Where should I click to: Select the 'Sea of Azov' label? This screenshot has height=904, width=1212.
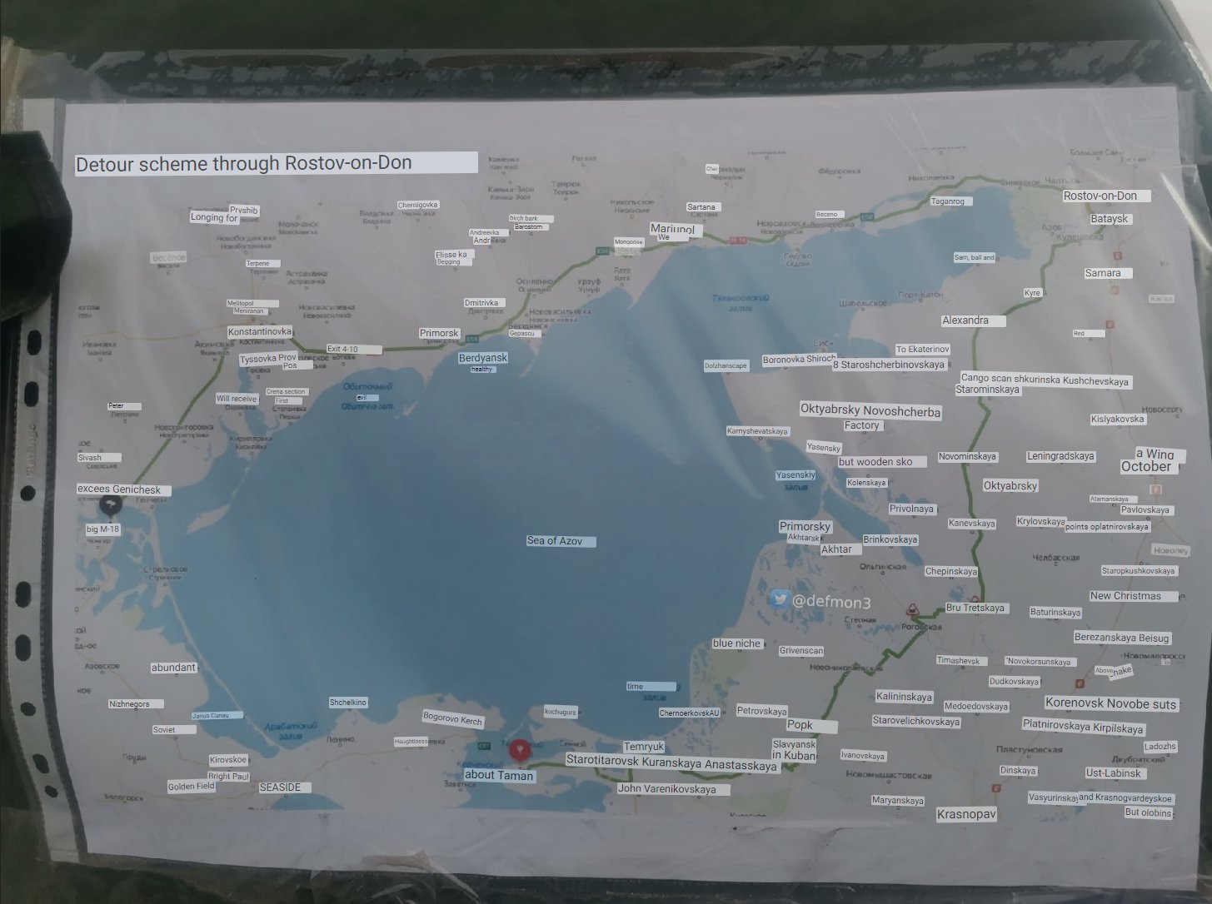pyautogui.click(x=561, y=541)
